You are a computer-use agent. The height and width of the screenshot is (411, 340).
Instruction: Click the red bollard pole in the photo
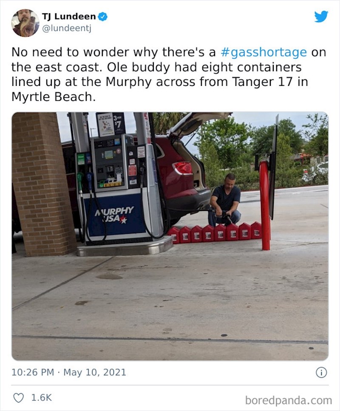(x=265, y=205)
